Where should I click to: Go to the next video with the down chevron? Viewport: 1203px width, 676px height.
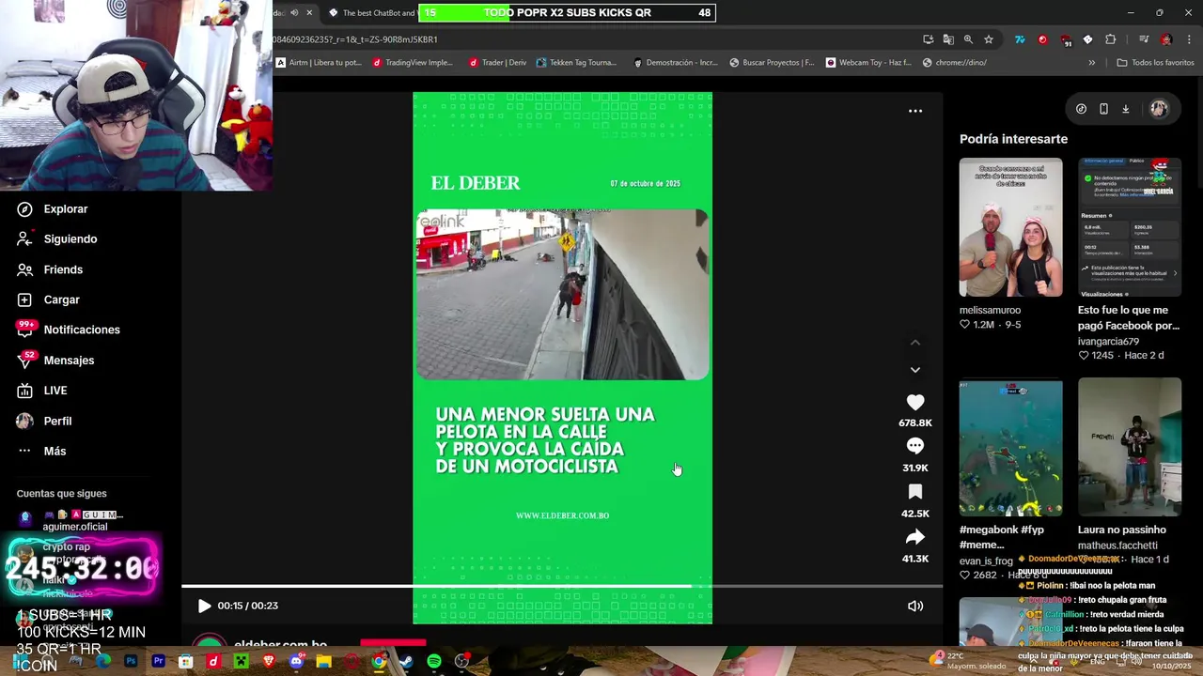915,370
